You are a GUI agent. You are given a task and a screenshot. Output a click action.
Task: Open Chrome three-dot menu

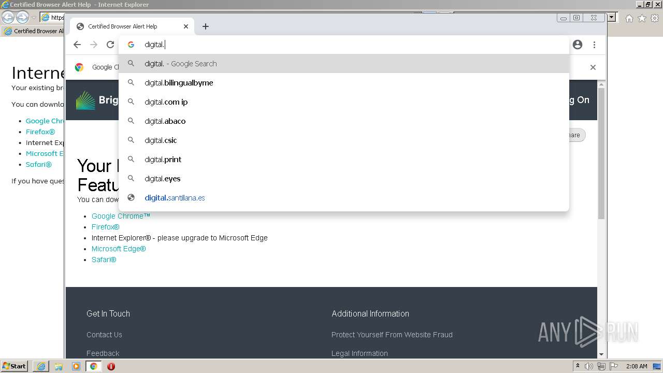(594, 45)
